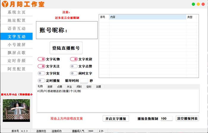Click the 登陆直播账号 button
208x133 pixels.
(x=66, y=48)
